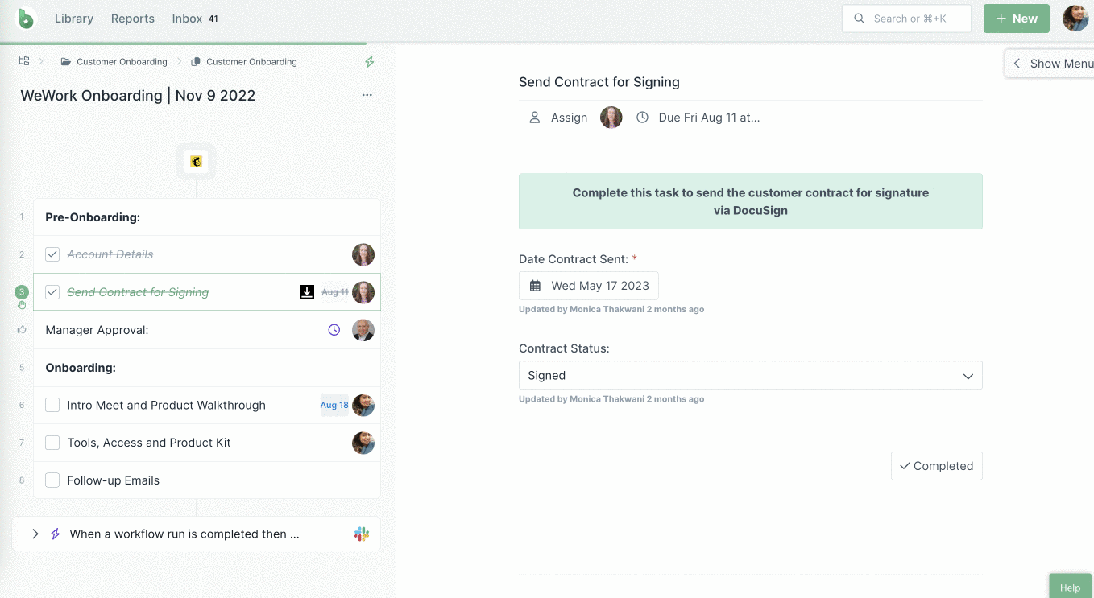Open the Library tab
The width and height of the screenshot is (1094, 598).
(x=74, y=19)
